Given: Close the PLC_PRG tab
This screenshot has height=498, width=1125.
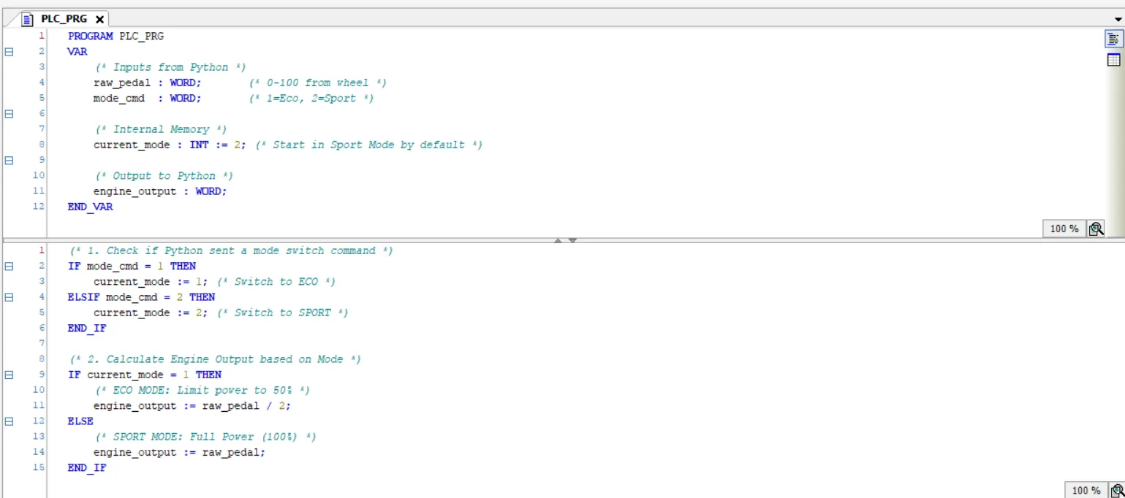Looking at the screenshot, I should tap(99, 19).
